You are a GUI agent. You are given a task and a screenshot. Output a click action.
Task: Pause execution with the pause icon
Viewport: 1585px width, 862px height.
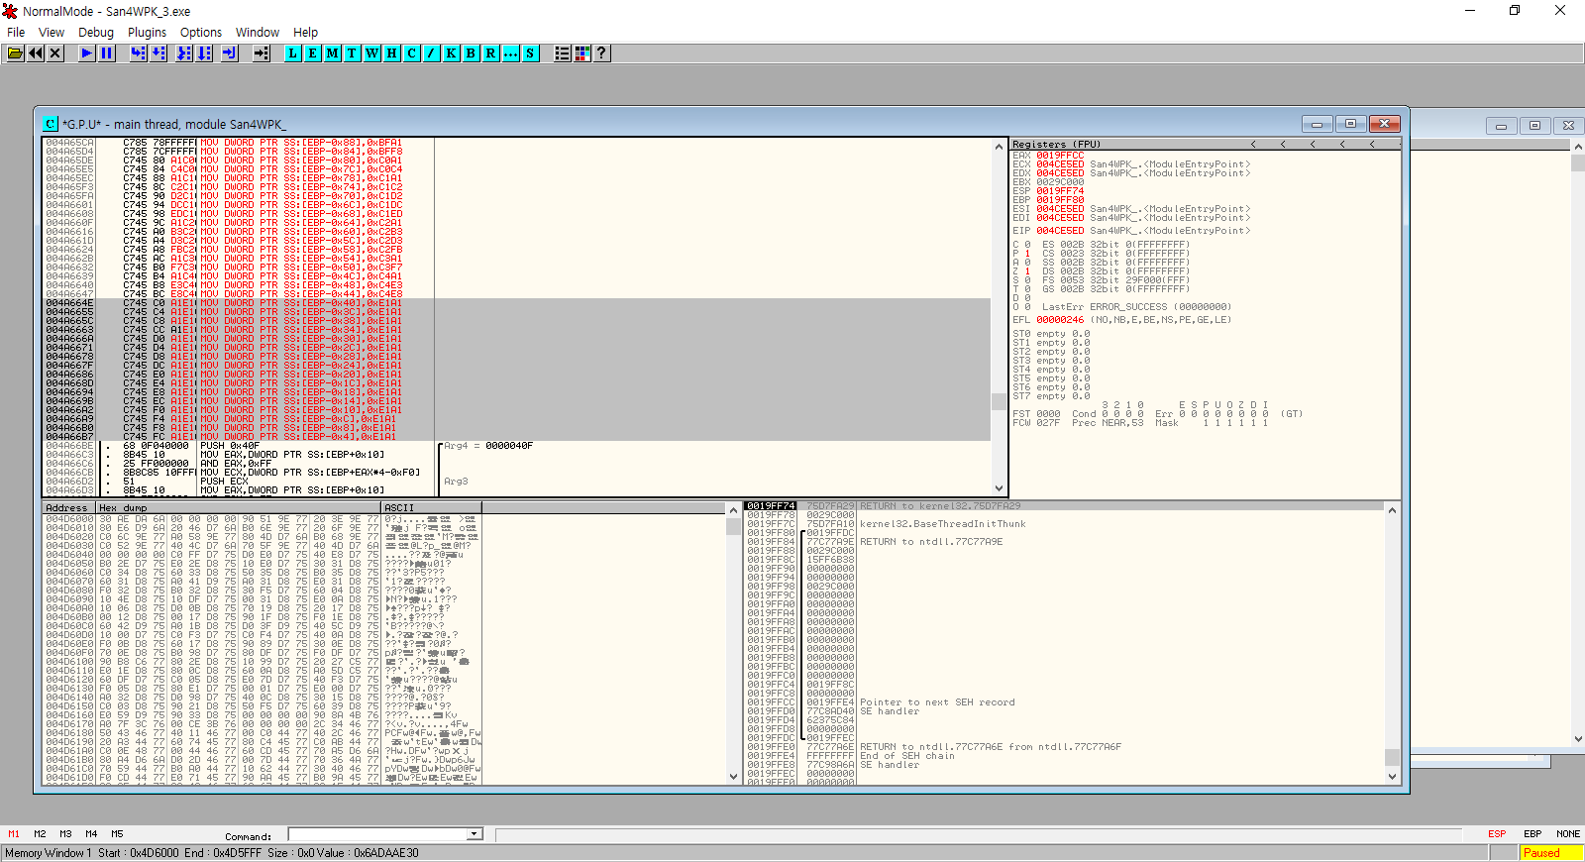(107, 54)
